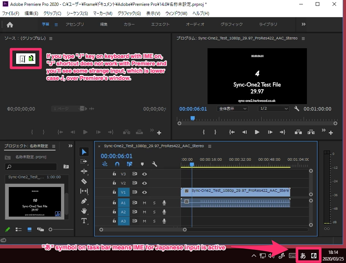
Task: Mark In point in Program monitor
Action: tap(204, 132)
